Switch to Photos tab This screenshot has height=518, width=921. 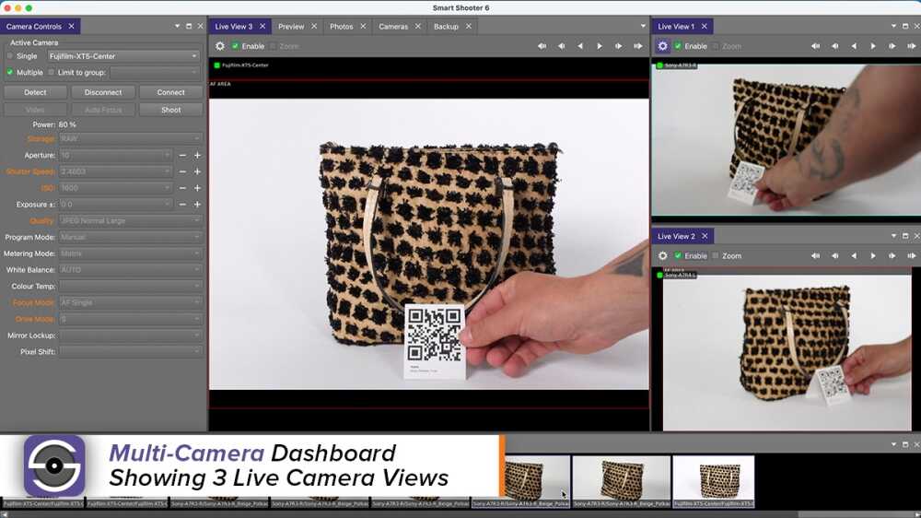pyautogui.click(x=342, y=27)
